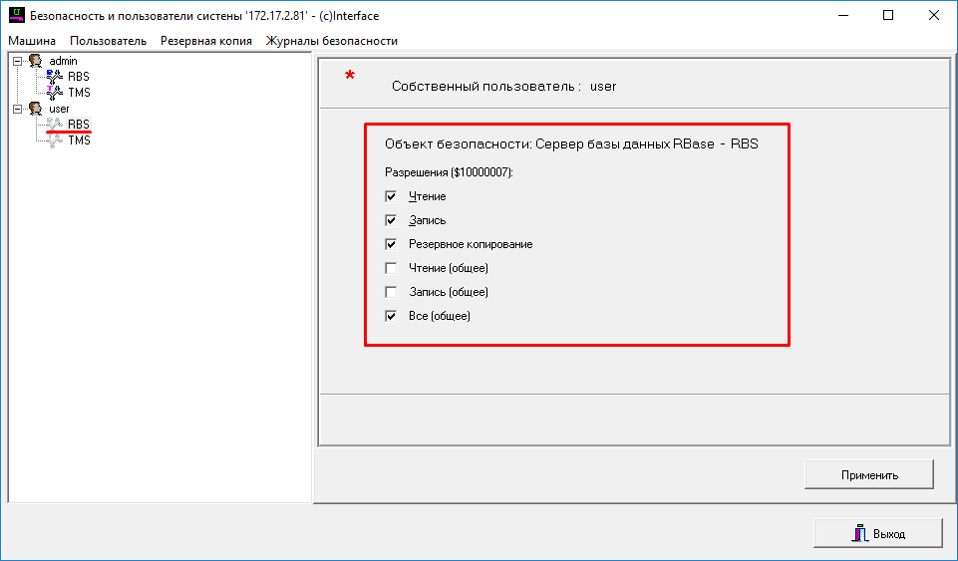958x561 pixels.
Task: Click the admin user icon in tree
Action: [x=36, y=61]
